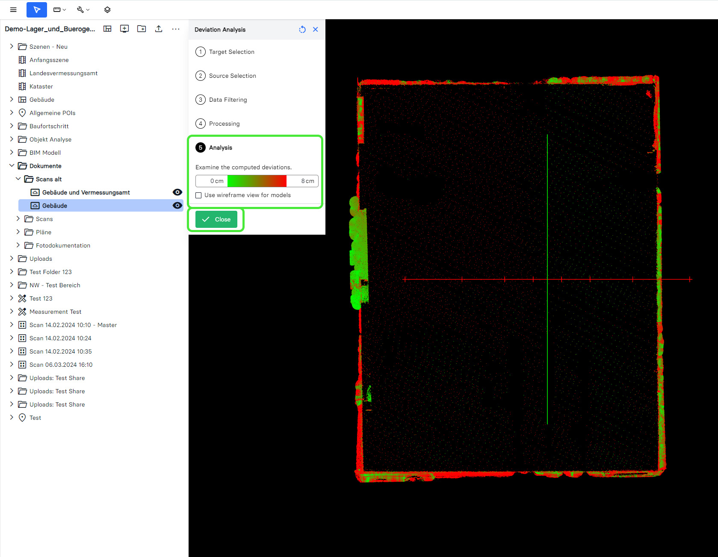Activate the selection cursor tool
Image resolution: width=718 pixels, height=557 pixels.
pos(37,9)
